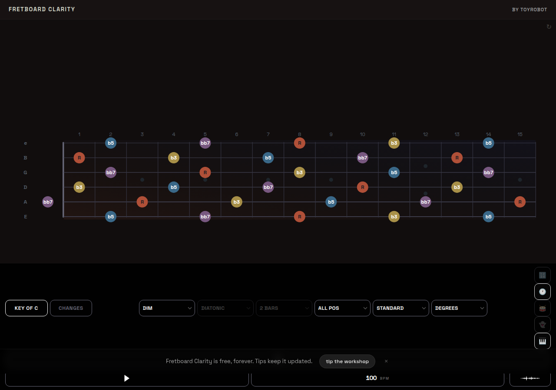Click the audio waveform button
Image resolution: width=556 pixels, height=390 pixels.
tap(530, 378)
